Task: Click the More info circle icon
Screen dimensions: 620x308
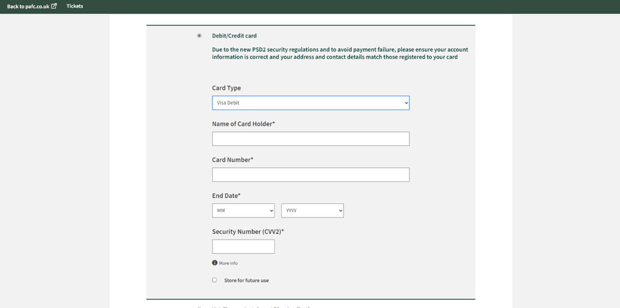Action: click(x=214, y=263)
